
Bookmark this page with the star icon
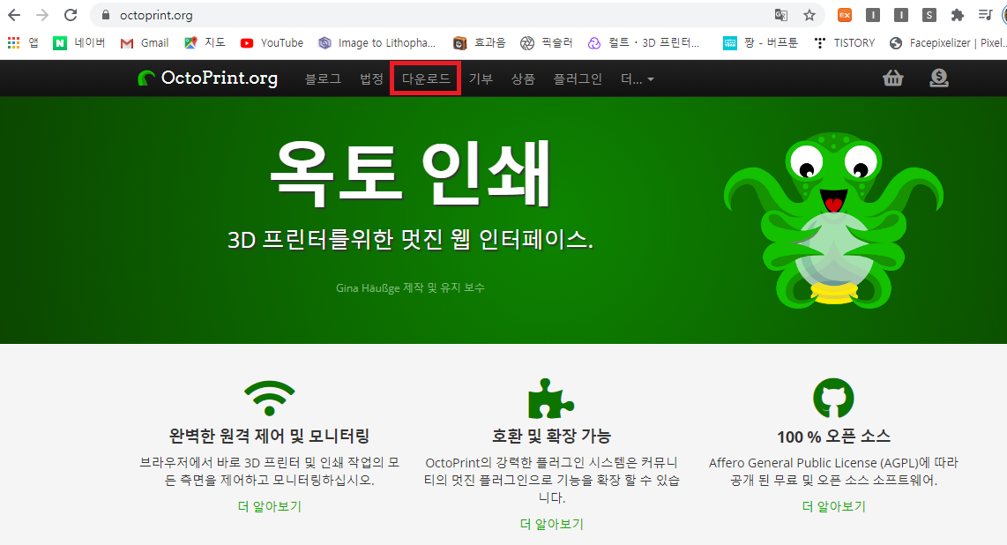click(809, 15)
